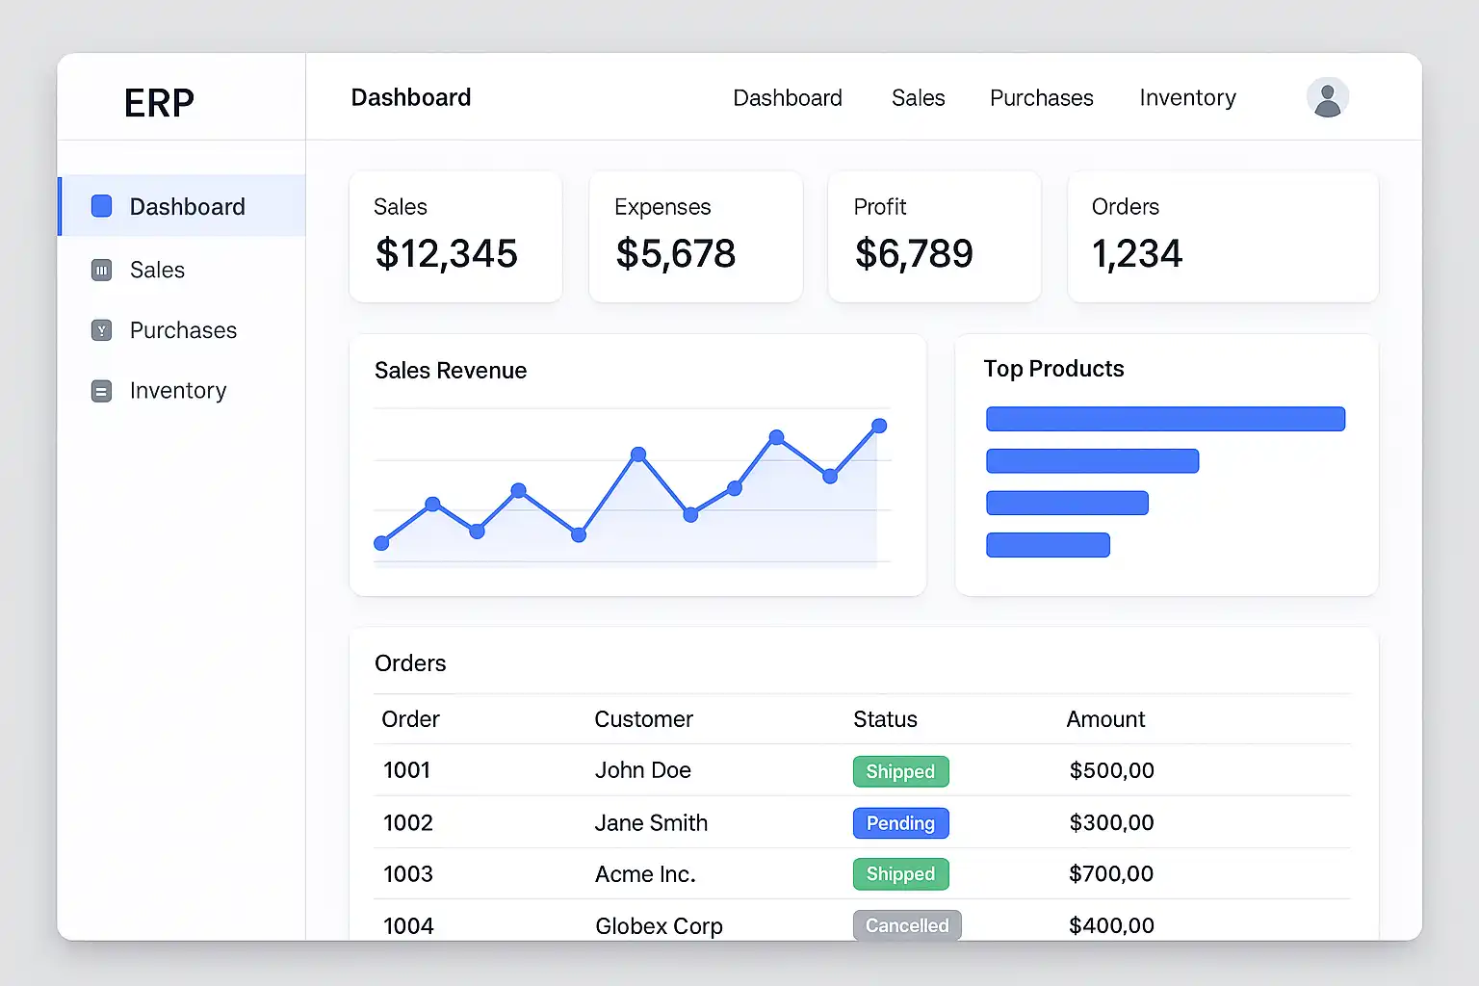
Task: Click the last point on Sales Revenue chart
Action: [x=879, y=426]
